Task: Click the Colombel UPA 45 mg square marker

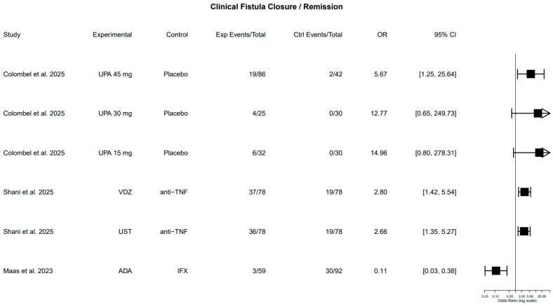Action: (531, 74)
